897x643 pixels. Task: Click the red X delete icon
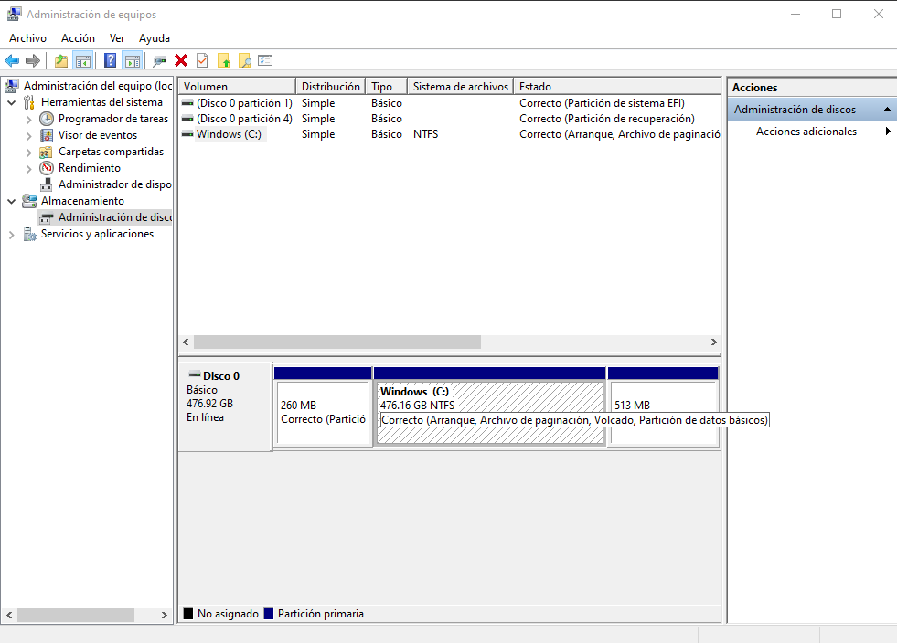coord(181,60)
